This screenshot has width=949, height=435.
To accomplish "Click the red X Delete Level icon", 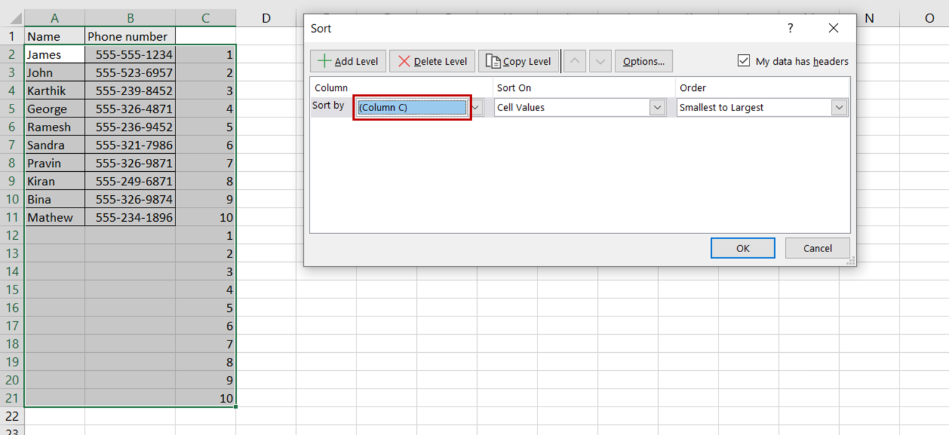I will tap(405, 61).
